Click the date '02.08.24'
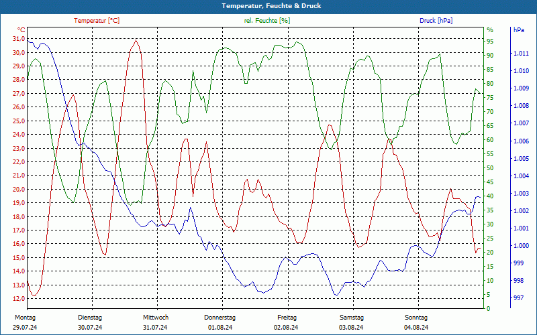Image resolution: width=537 pixels, height=335 pixels. tap(286, 328)
